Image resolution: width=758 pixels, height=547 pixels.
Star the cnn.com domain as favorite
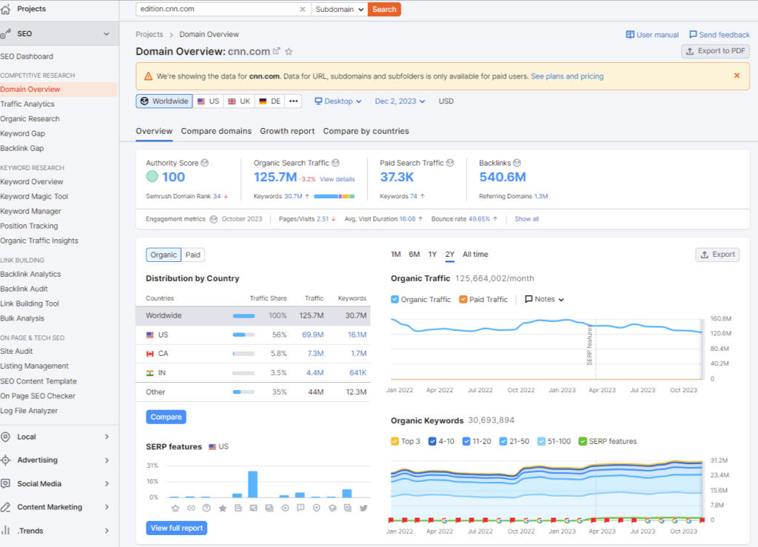(x=289, y=52)
